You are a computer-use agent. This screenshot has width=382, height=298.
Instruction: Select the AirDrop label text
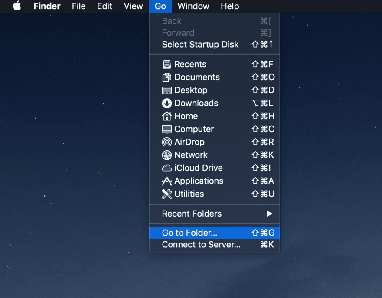[x=189, y=142]
